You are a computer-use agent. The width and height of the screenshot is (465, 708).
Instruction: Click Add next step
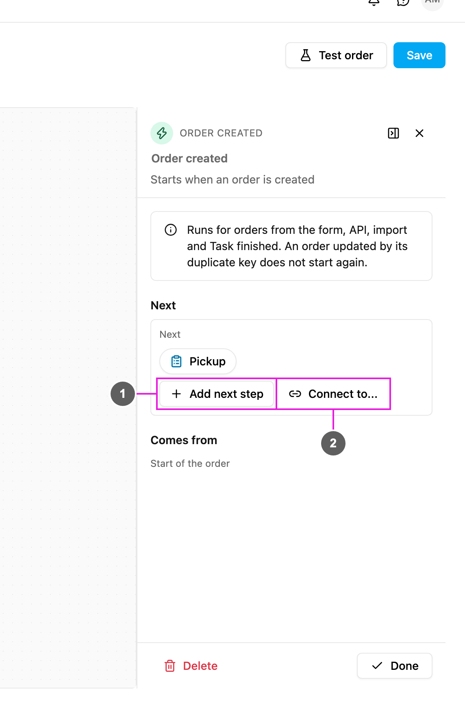coord(217,394)
